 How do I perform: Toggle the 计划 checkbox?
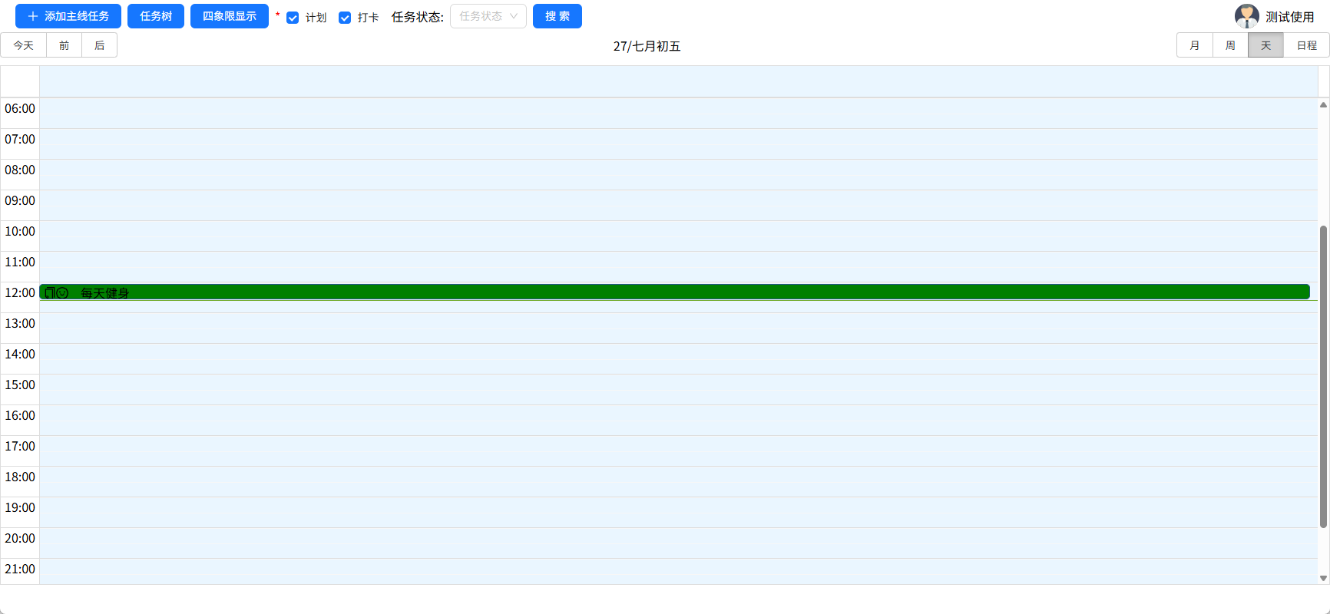[293, 18]
